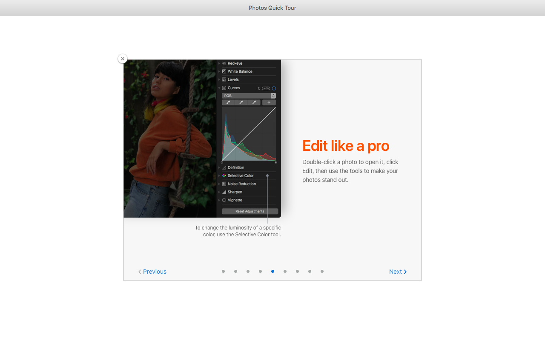Jump to the first tour page dot
The width and height of the screenshot is (545, 340).
223,271
